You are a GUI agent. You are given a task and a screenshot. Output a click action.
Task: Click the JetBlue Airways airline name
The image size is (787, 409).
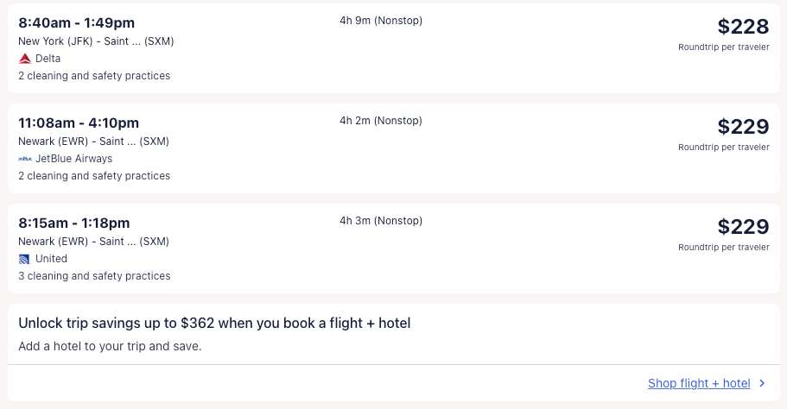click(x=73, y=159)
